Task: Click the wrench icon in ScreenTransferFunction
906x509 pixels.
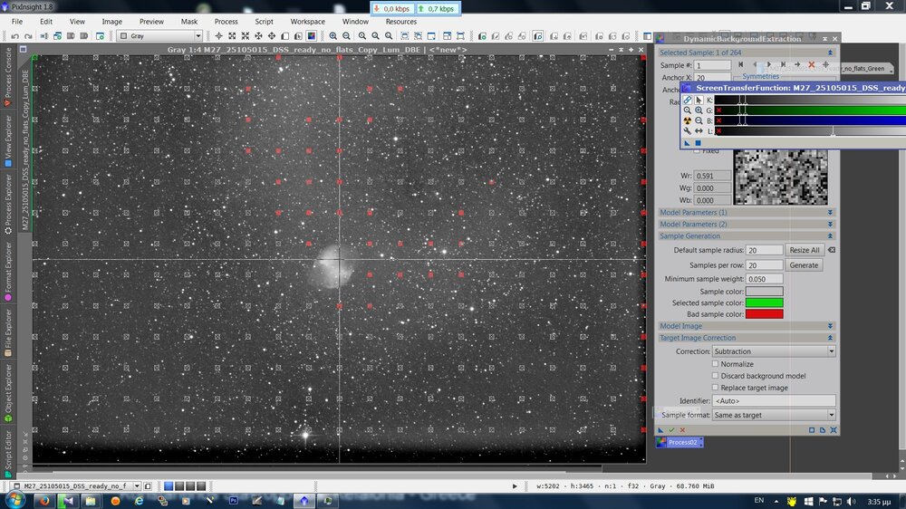Action: (688, 131)
